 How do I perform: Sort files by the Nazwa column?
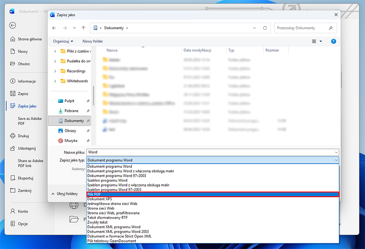tap(112, 50)
